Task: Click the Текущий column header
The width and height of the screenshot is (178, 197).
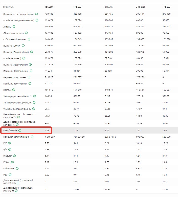Action: [x=49, y=7]
